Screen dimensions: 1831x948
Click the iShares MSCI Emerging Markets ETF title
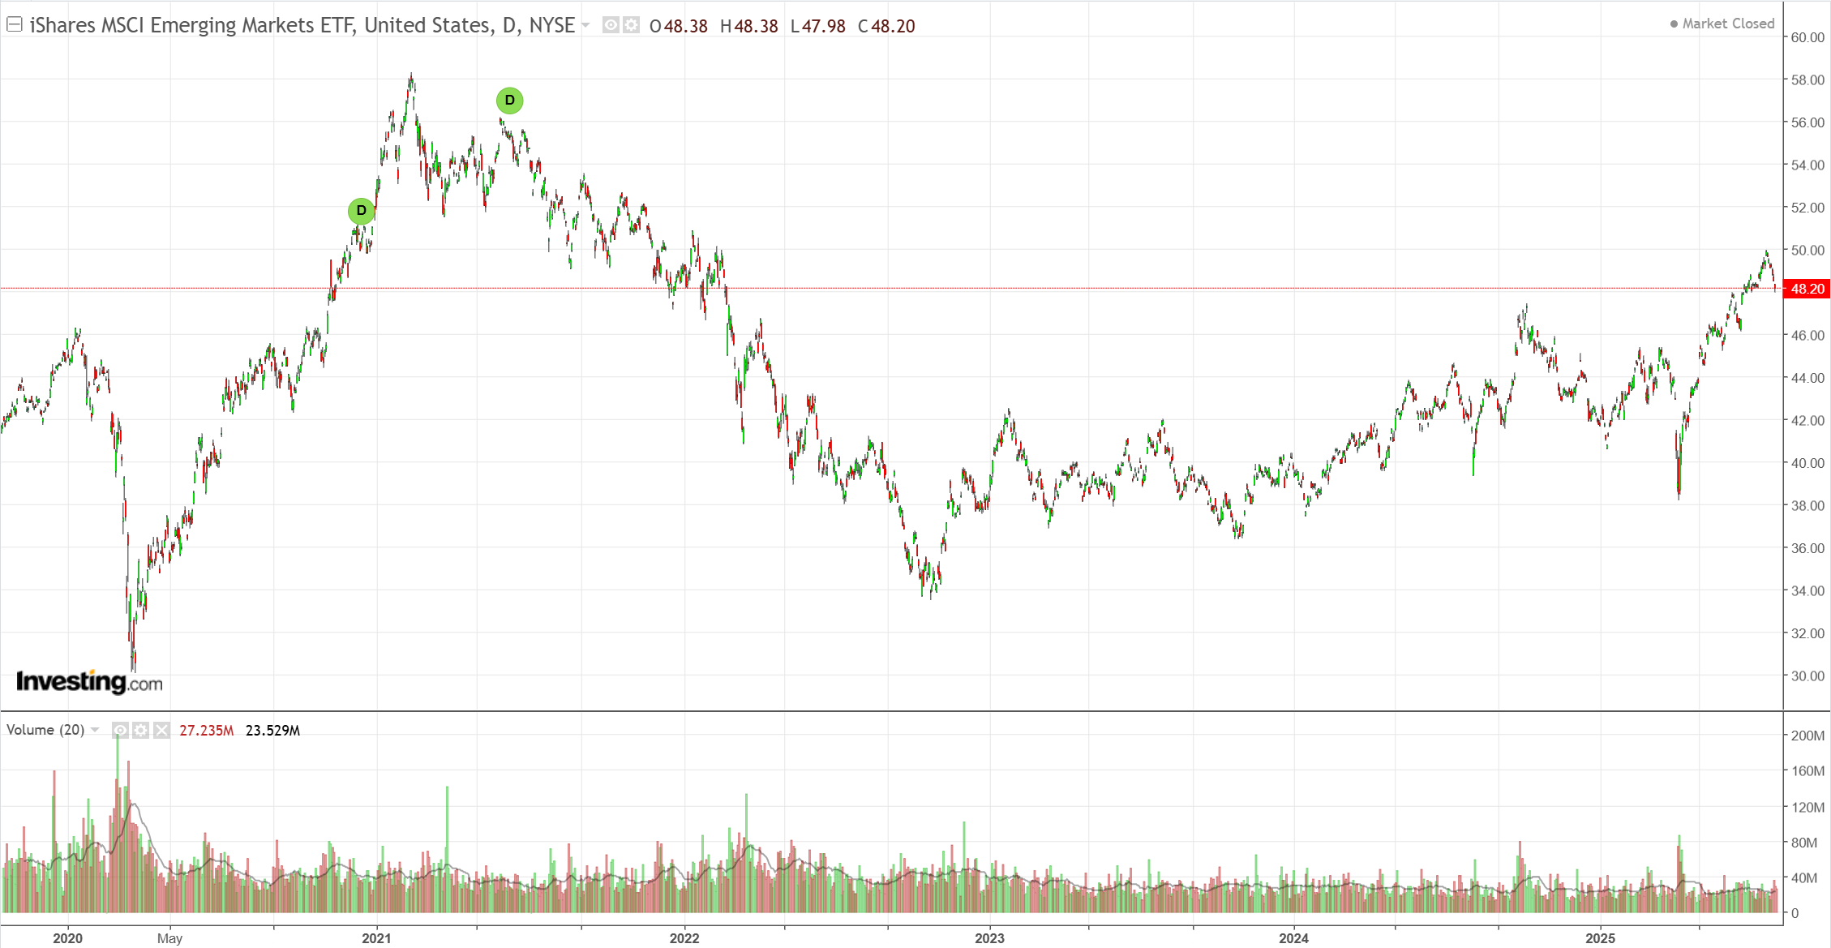(192, 25)
